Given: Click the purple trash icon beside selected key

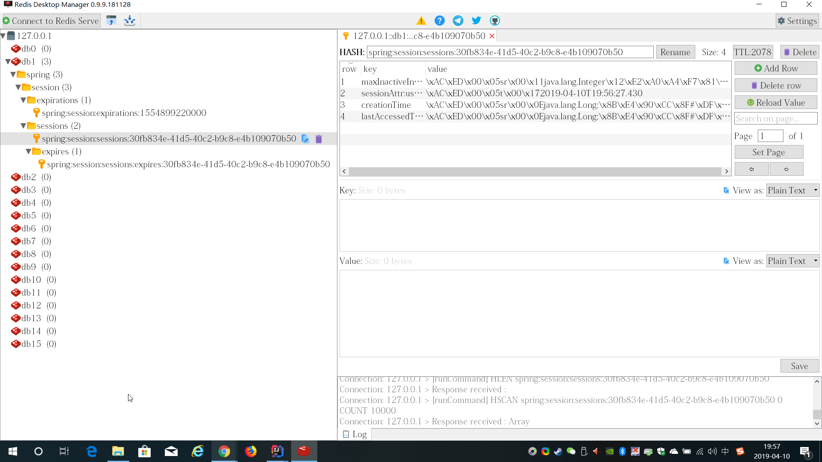Looking at the screenshot, I should (319, 139).
